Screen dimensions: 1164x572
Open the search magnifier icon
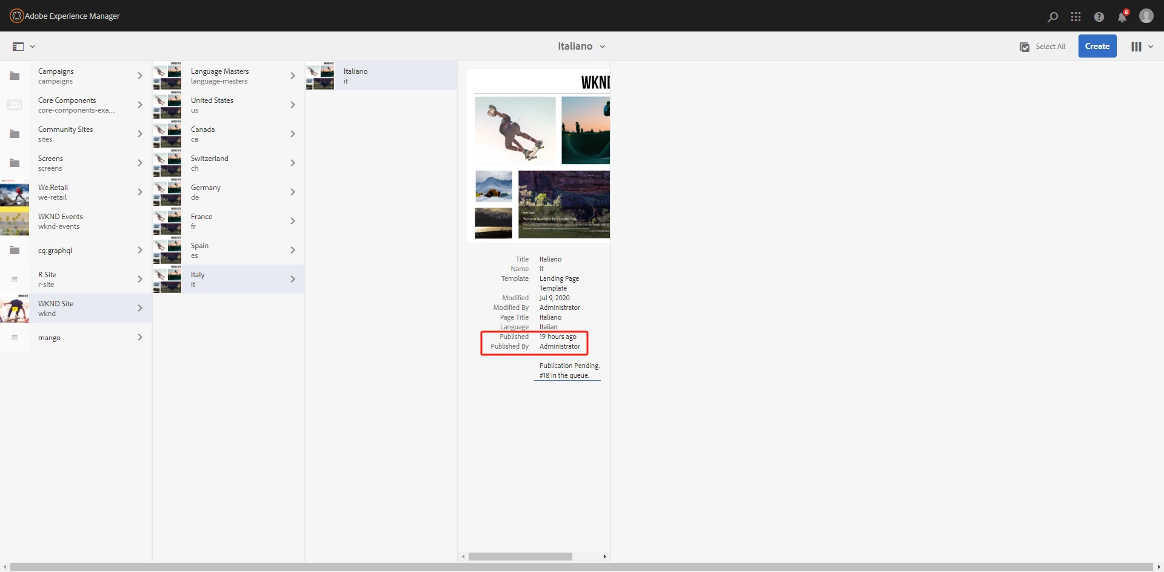(1052, 17)
